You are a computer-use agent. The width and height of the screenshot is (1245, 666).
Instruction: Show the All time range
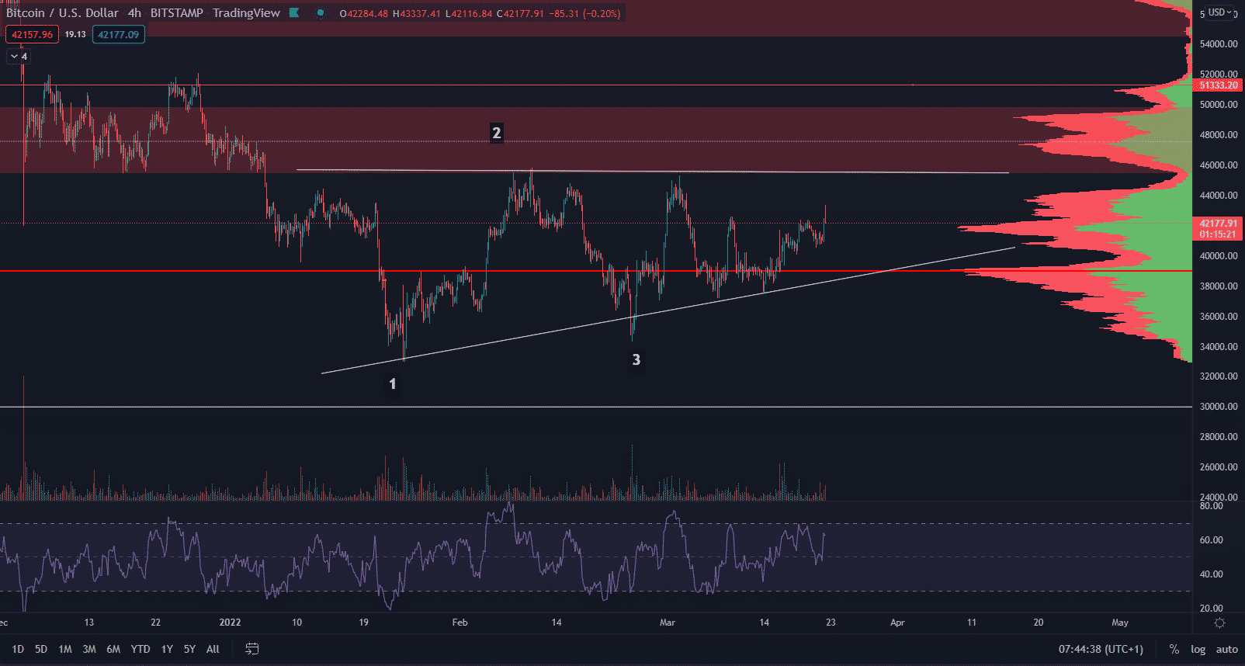pyautogui.click(x=213, y=649)
